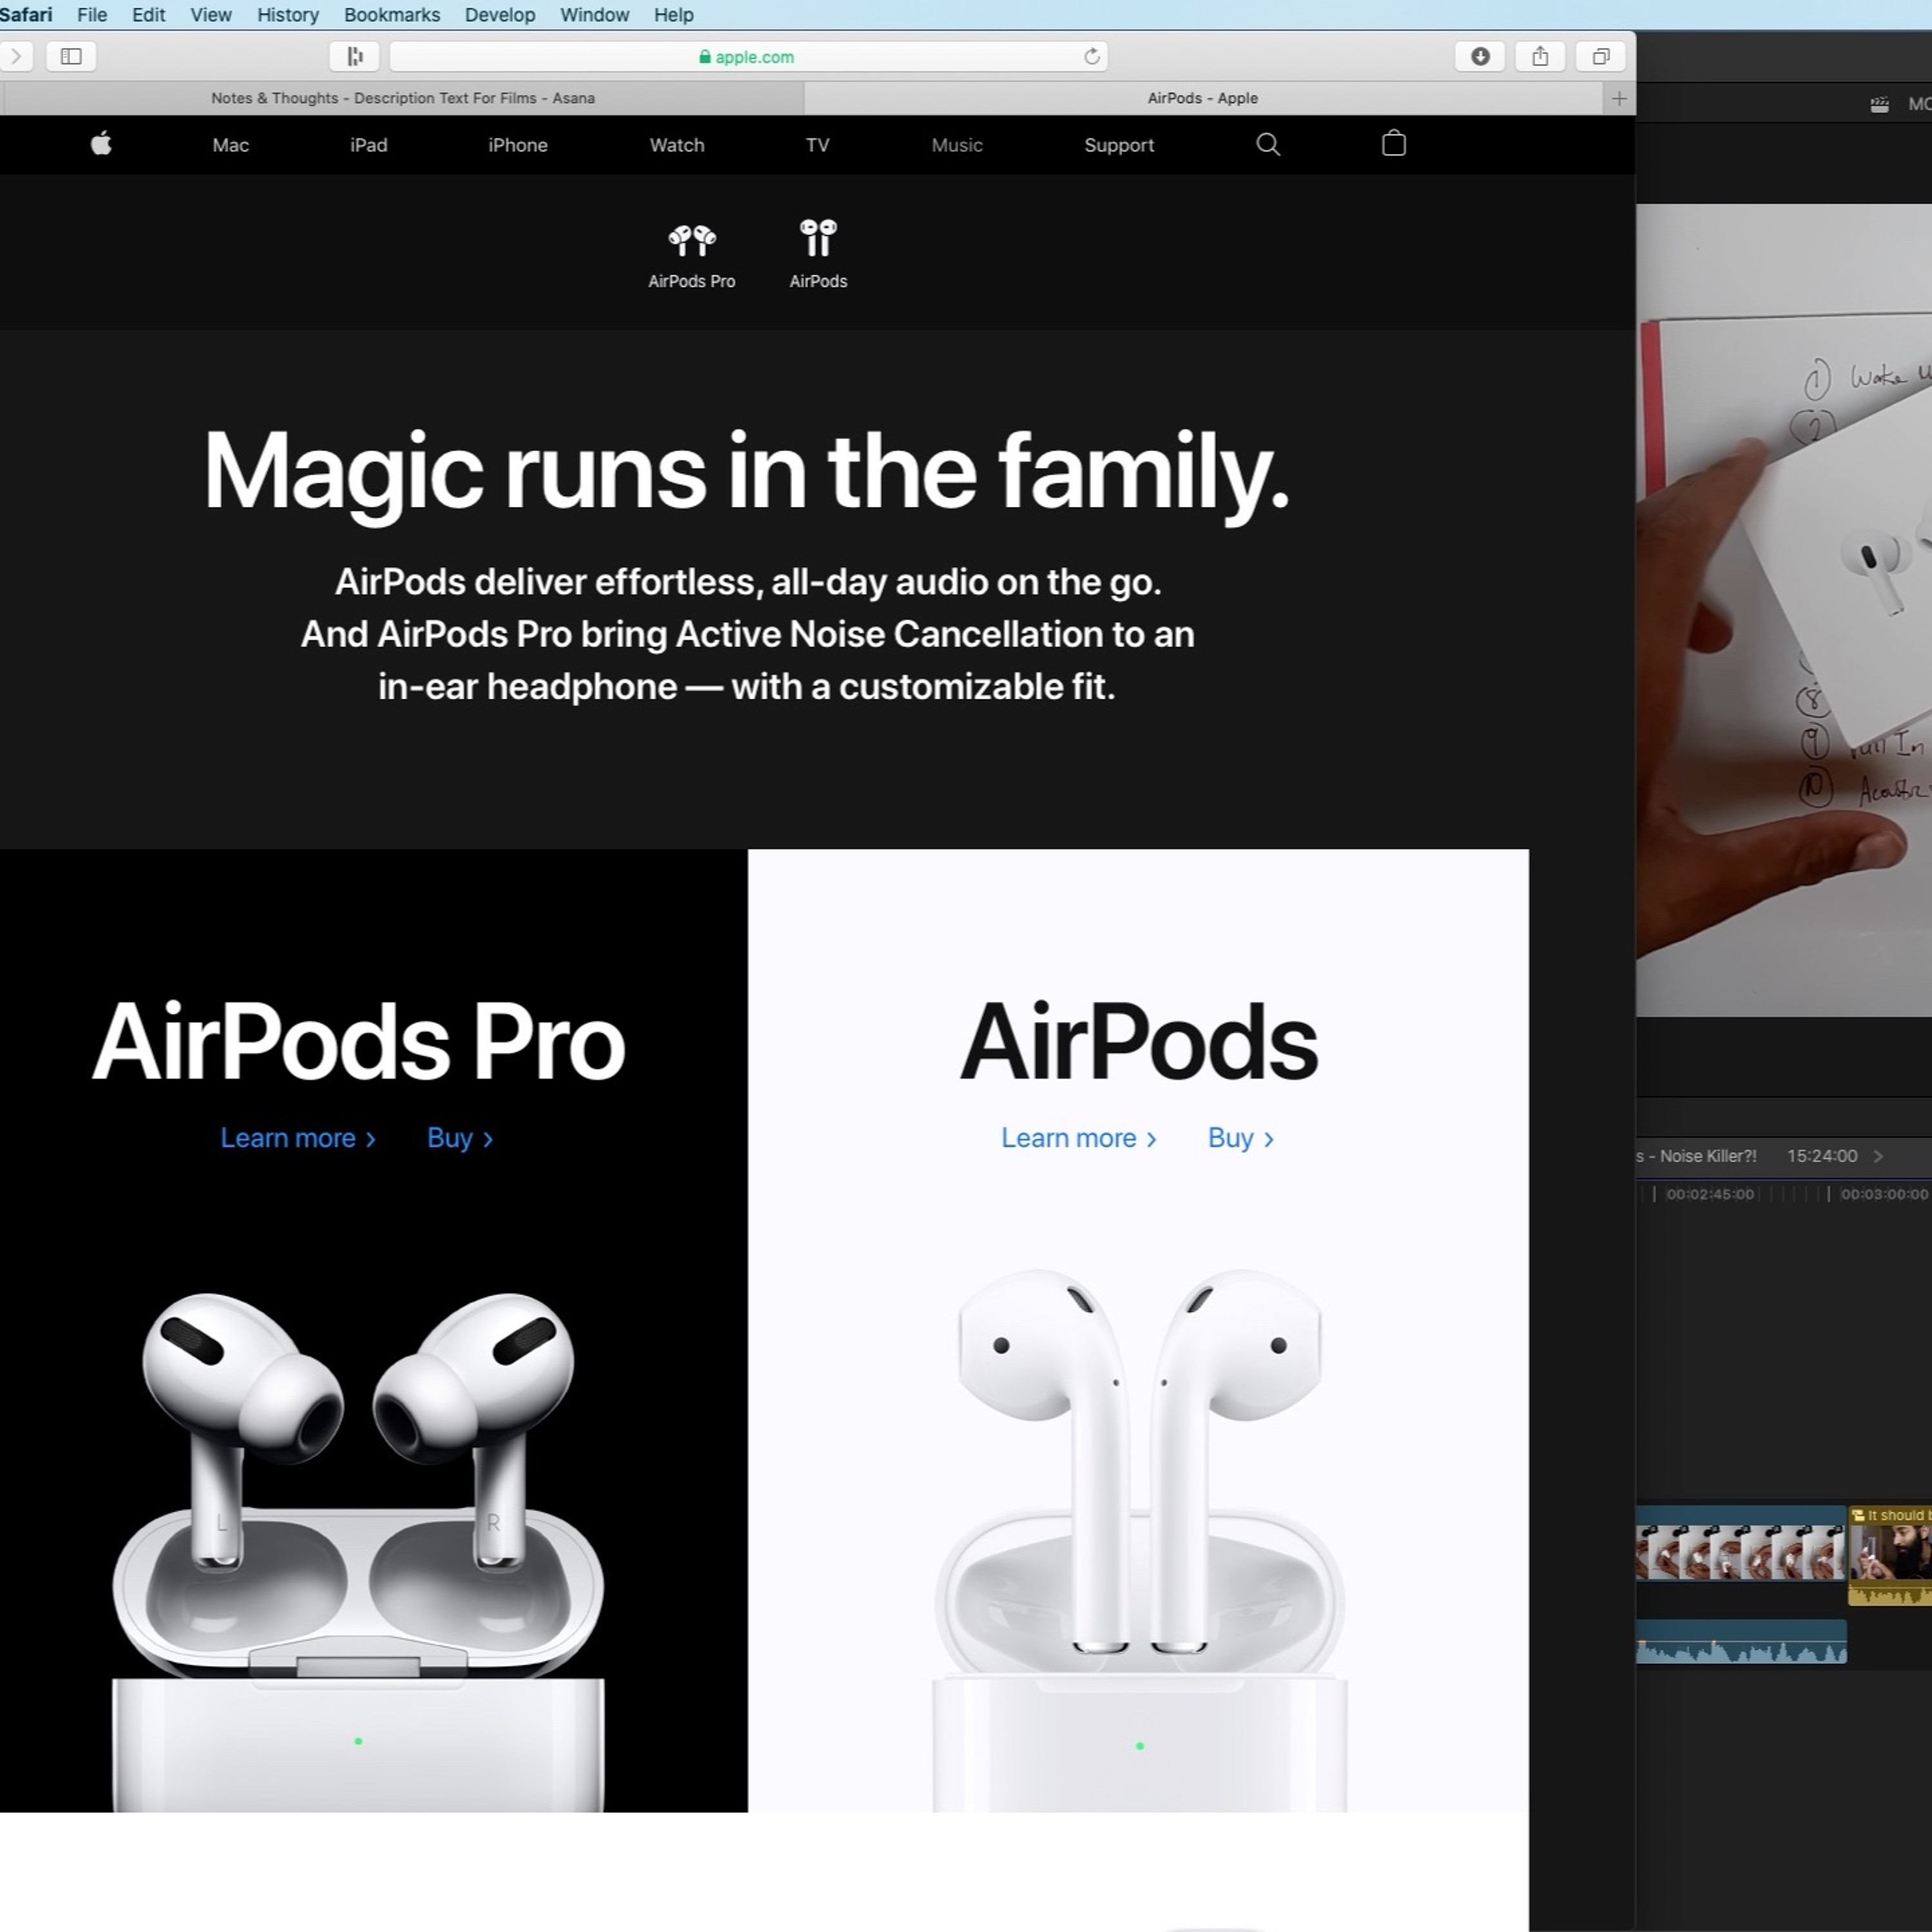
Task: Click the Final Cut viewer video preview
Action: [1784, 610]
